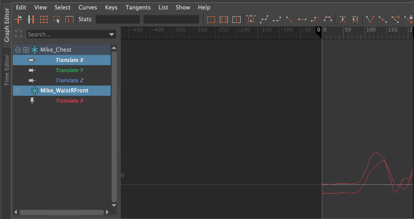The image size is (414, 219).
Task: Choose the Region Keys selection tool
Action: tap(57, 19)
